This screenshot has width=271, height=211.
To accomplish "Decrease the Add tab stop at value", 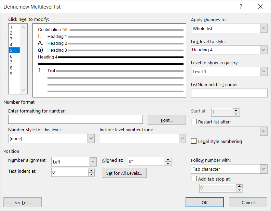I will pyautogui.click(x=239, y=190).
